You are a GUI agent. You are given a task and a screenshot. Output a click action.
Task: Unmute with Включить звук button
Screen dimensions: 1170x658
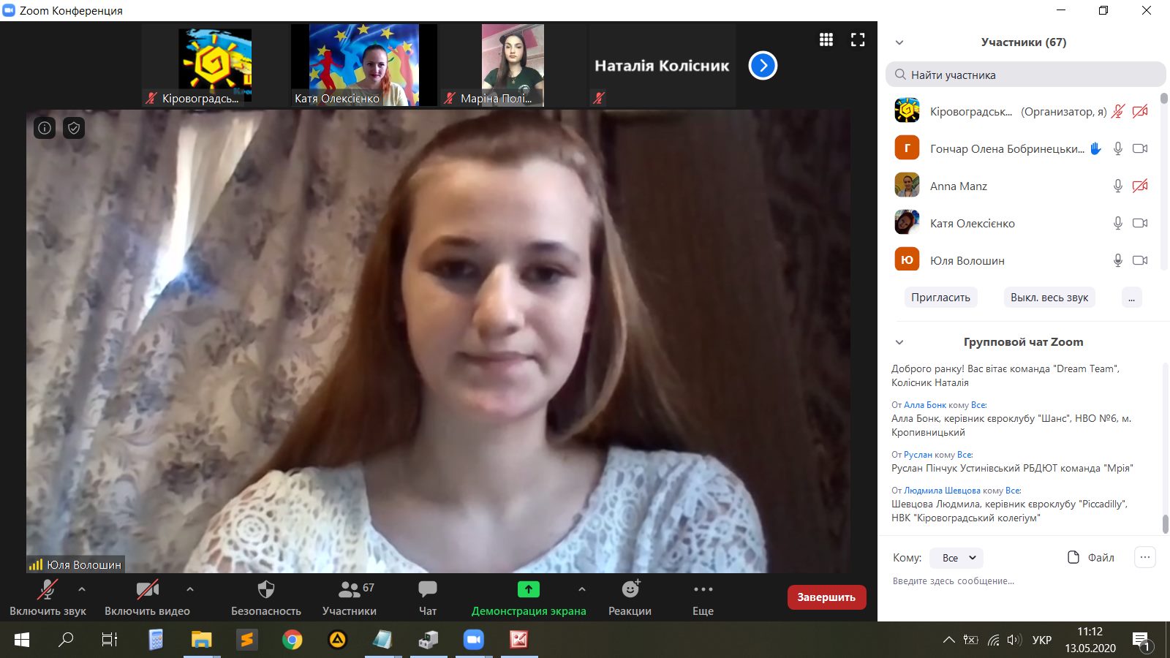48,597
